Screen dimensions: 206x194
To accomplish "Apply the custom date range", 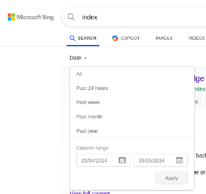I will (x=172, y=178).
